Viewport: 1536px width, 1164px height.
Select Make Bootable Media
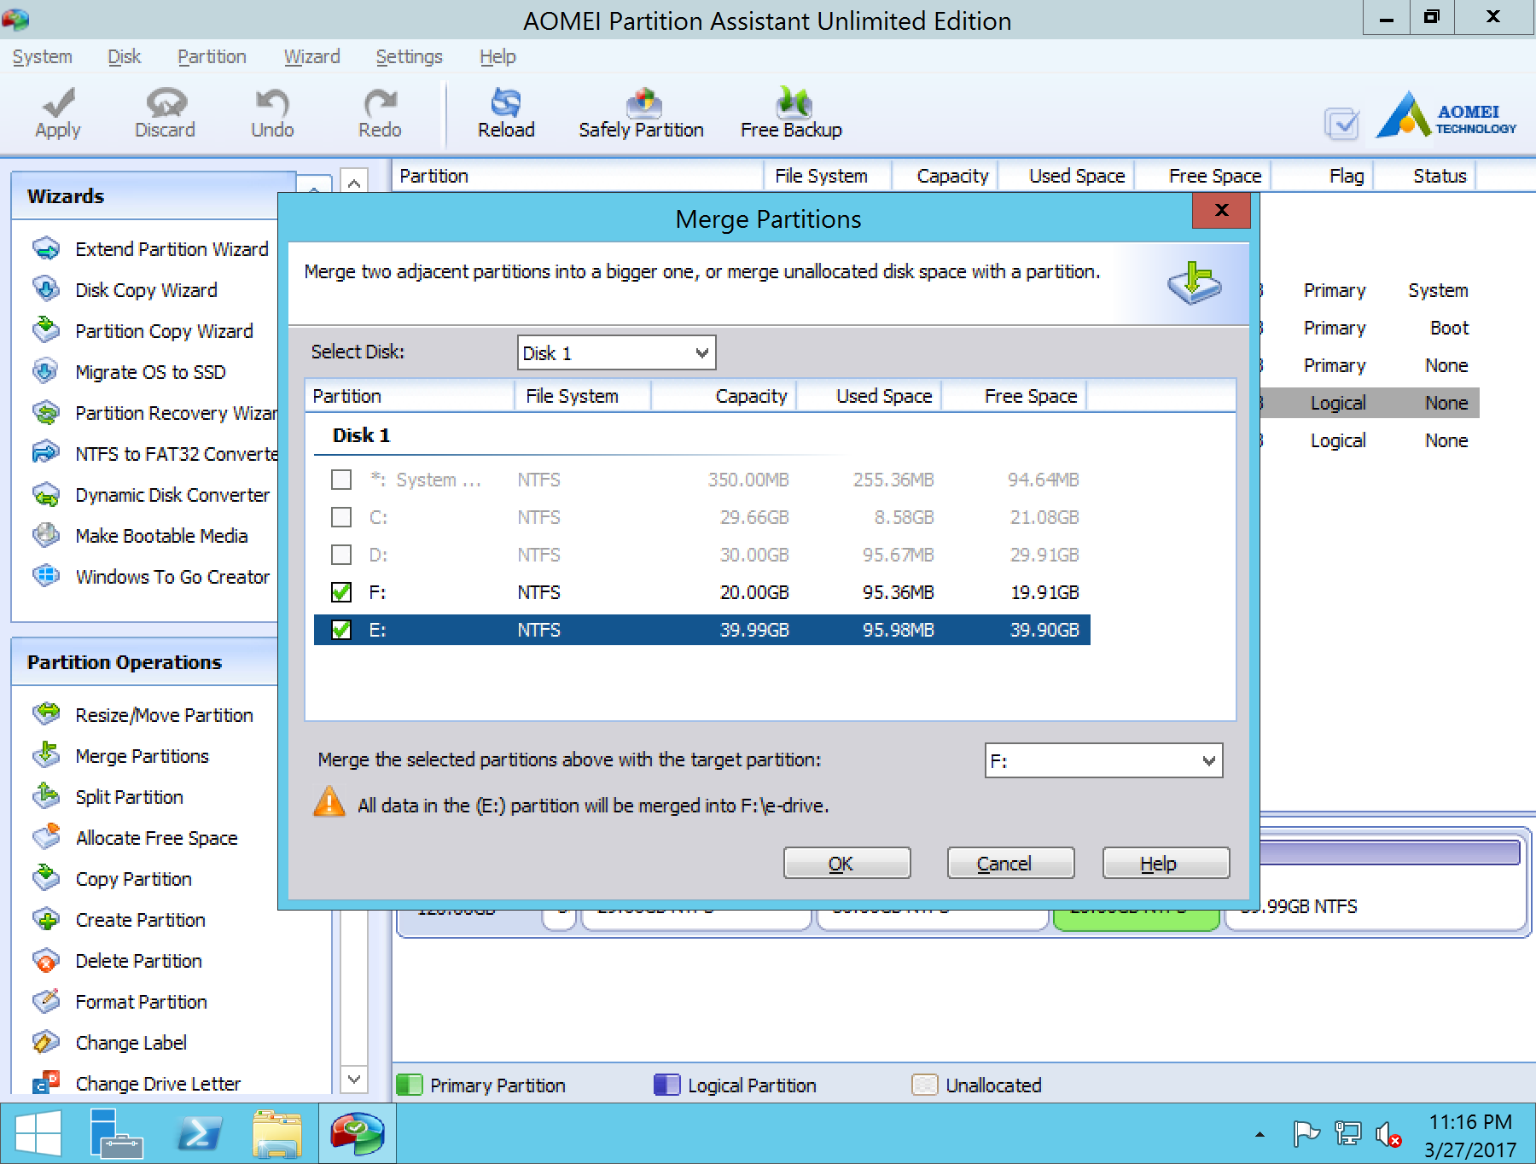pyautogui.click(x=141, y=536)
